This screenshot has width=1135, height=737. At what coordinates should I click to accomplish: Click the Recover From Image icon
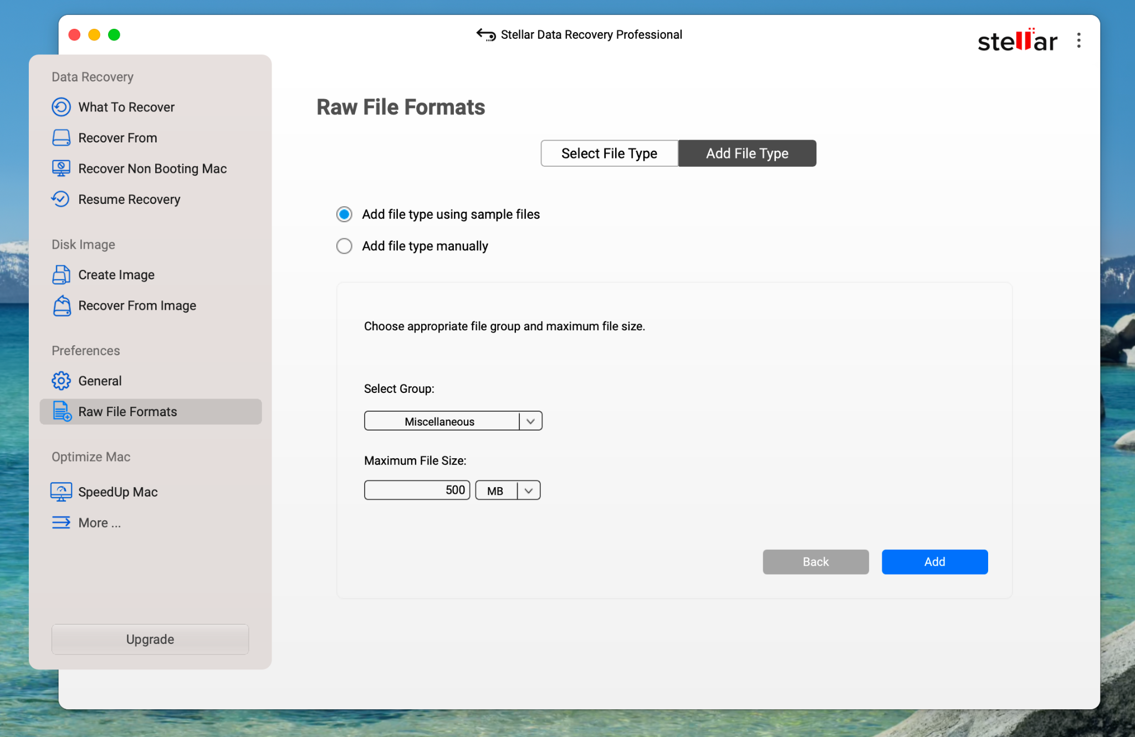click(x=62, y=305)
